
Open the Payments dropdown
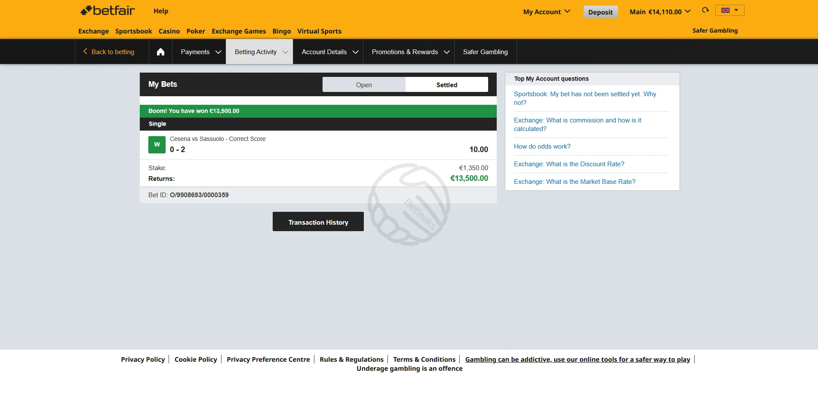[x=199, y=52]
